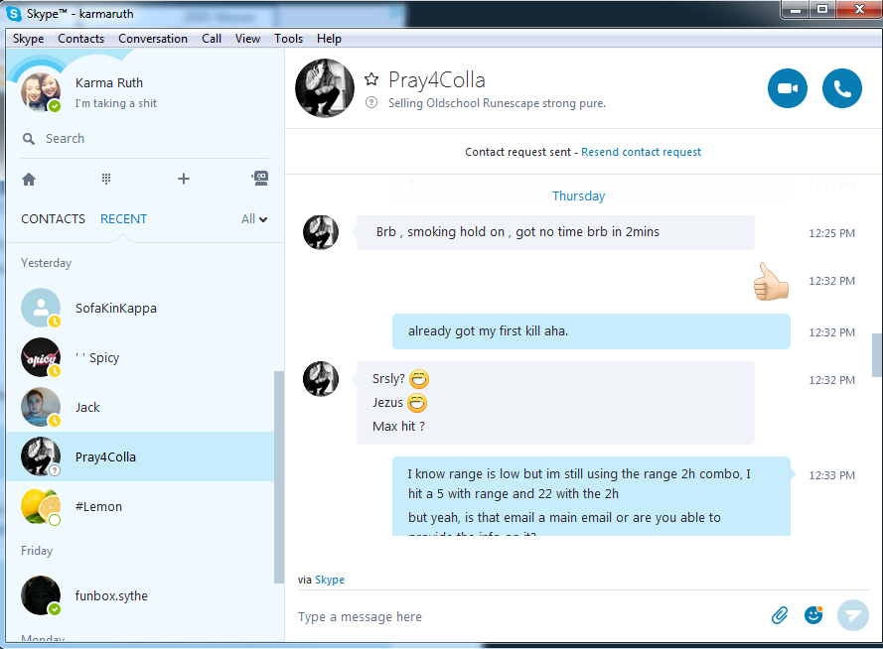Maximize the Skype window
The width and height of the screenshot is (883, 649).
click(x=822, y=10)
